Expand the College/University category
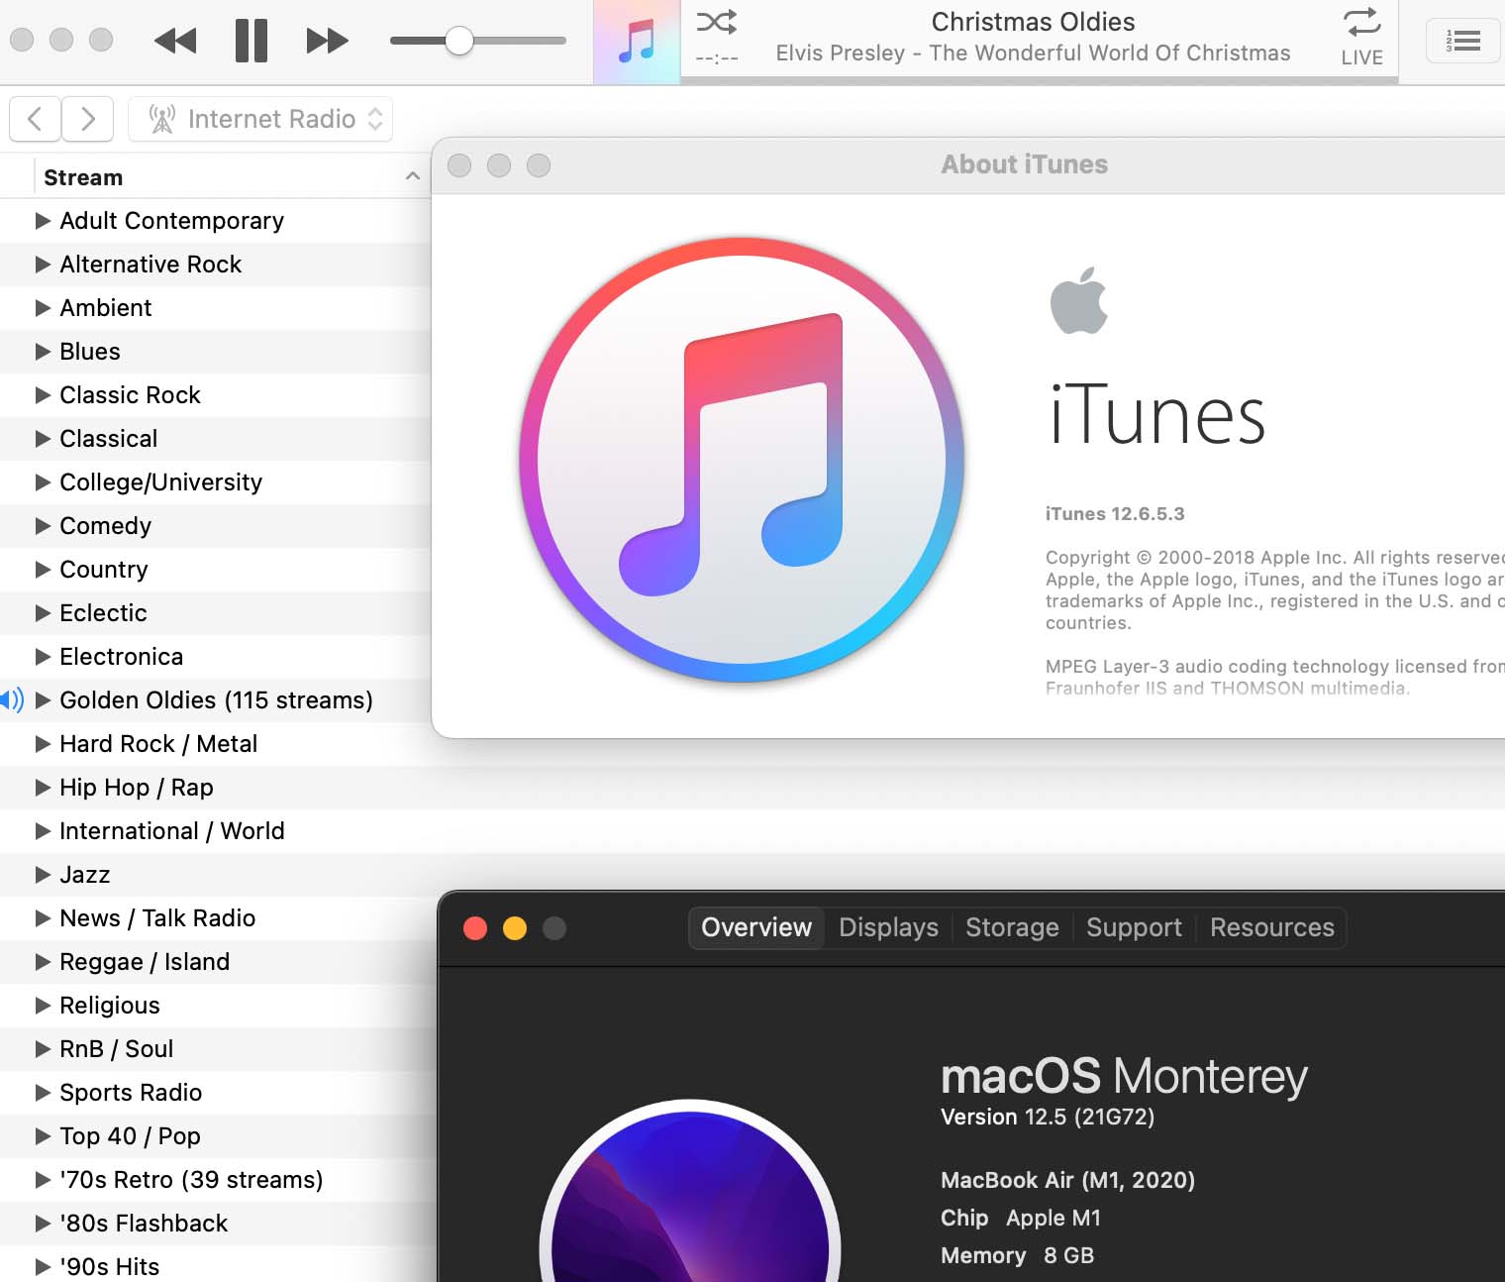 click(43, 482)
